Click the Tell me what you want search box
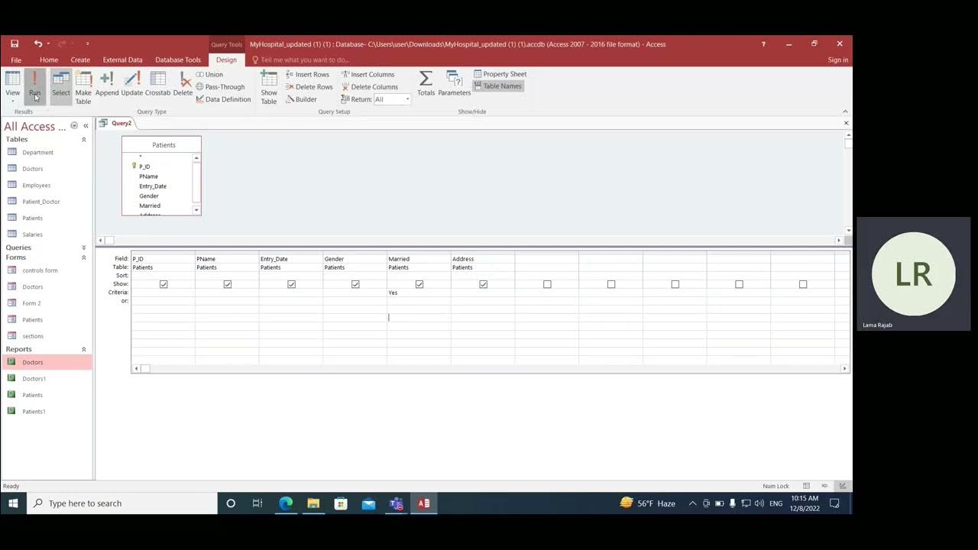This screenshot has width=978, height=550. 305,60
